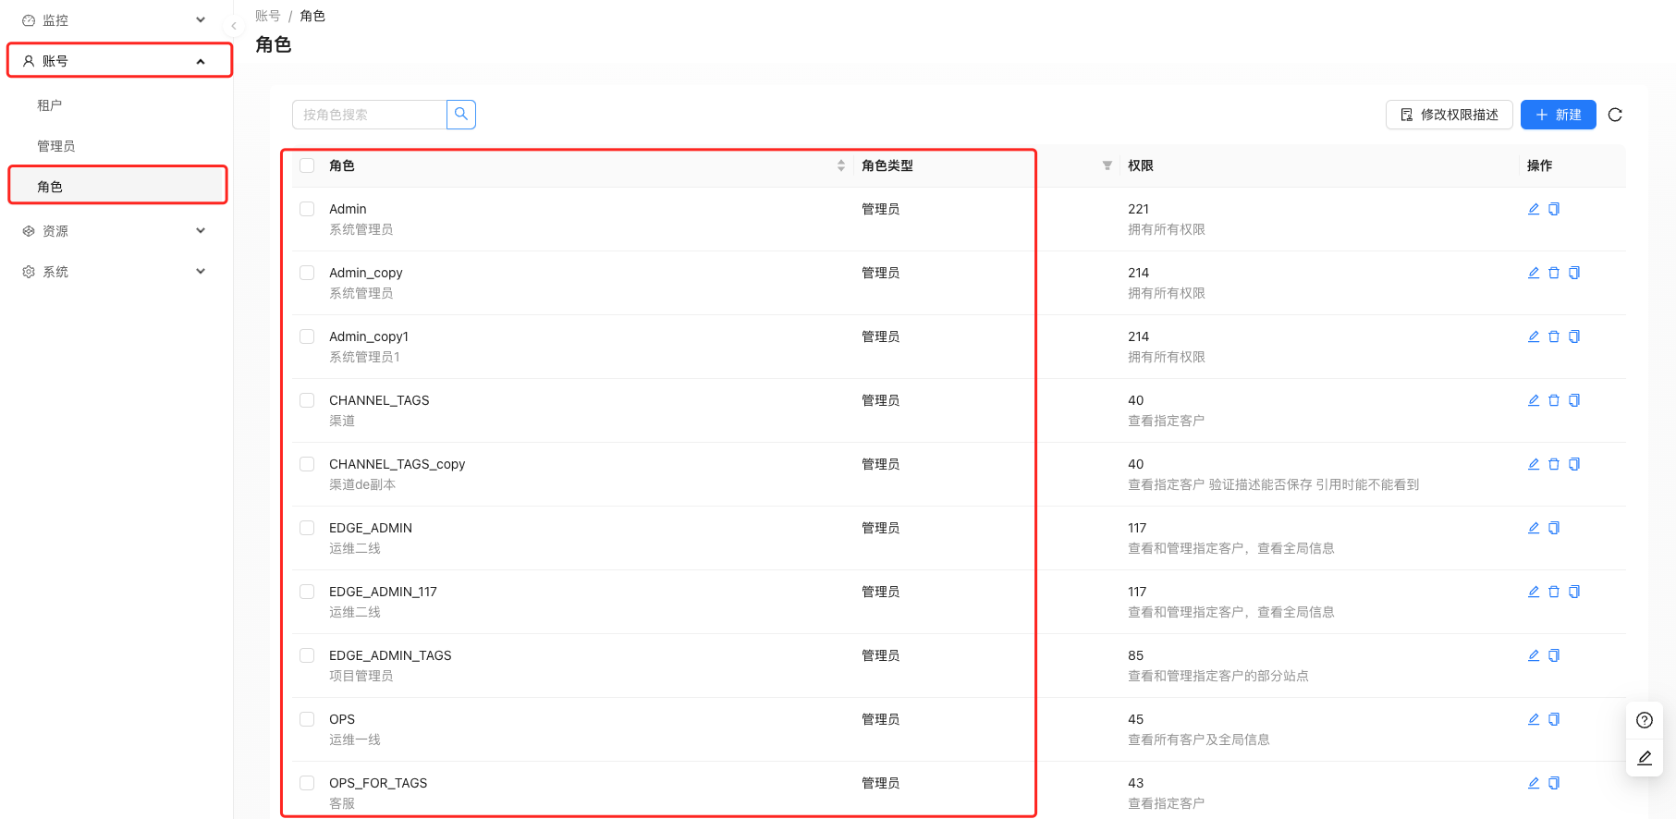Expand the 系统 sidebar menu
Viewport: 1676px width, 819px height.
tap(115, 272)
